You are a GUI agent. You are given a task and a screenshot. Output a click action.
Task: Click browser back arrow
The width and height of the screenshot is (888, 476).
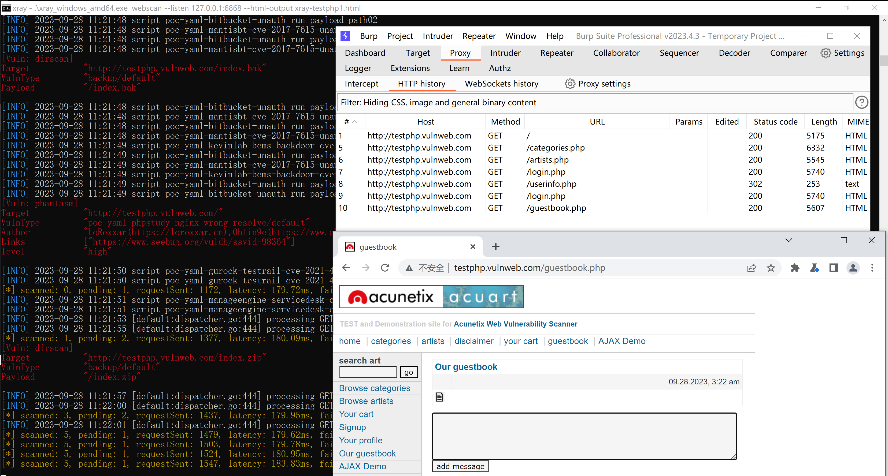click(346, 268)
